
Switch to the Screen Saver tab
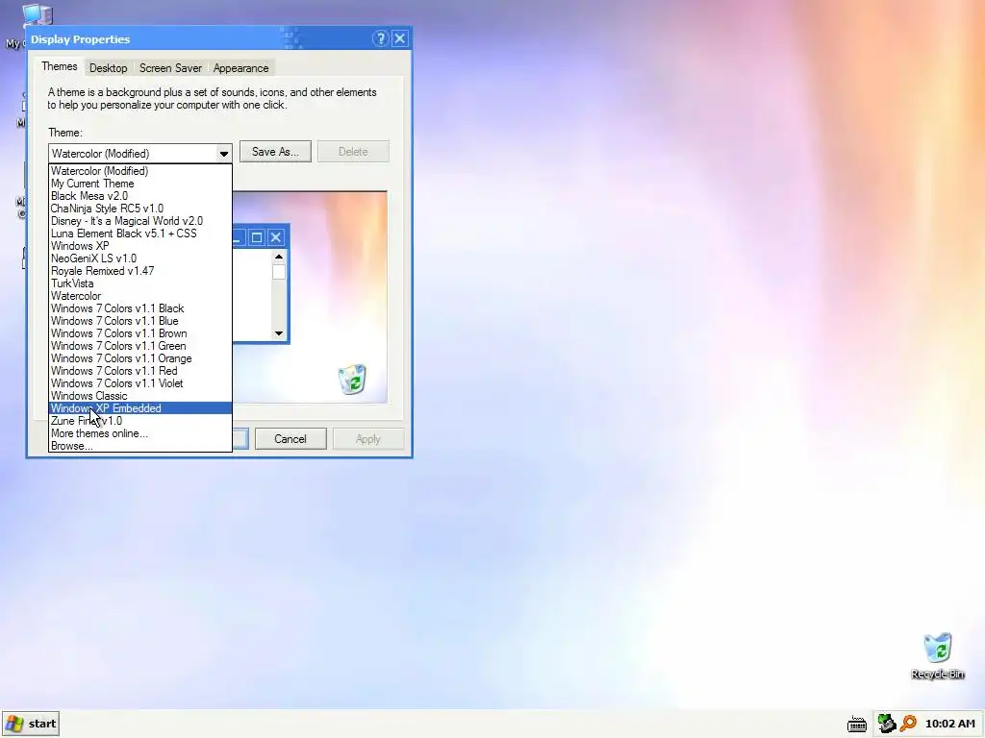click(170, 68)
